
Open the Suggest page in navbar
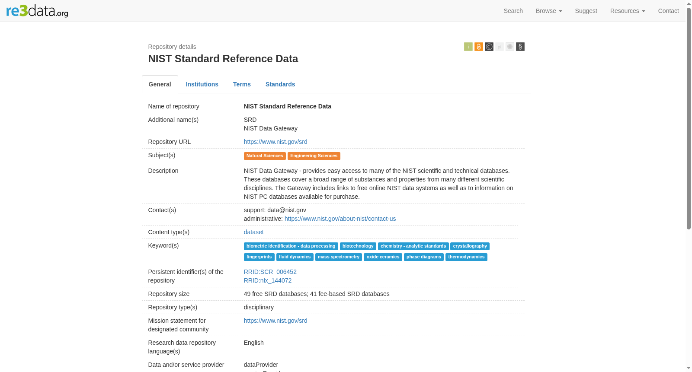point(586,11)
